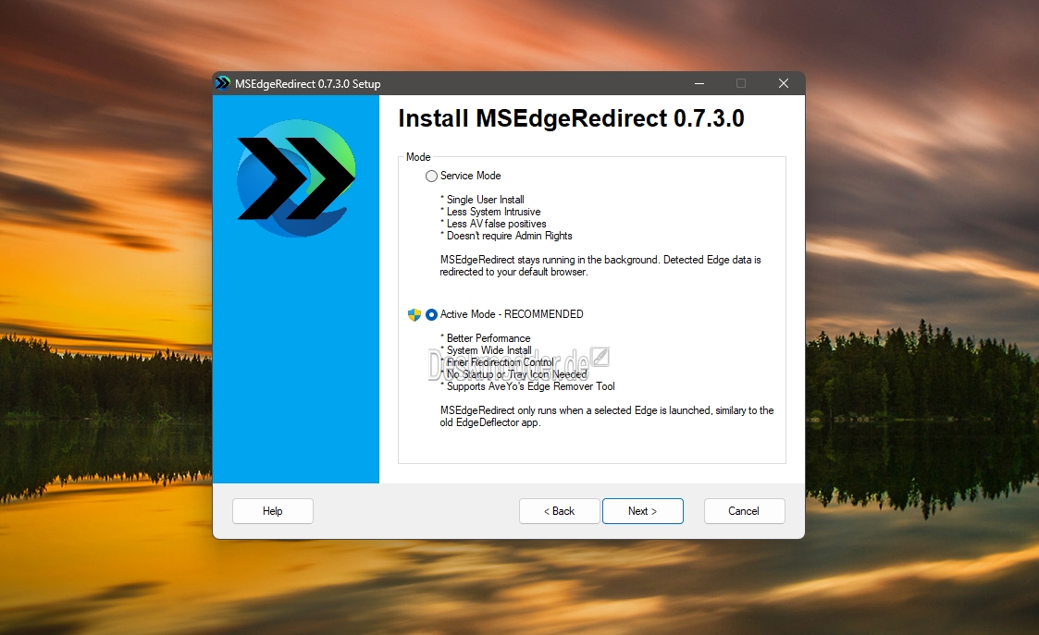The image size is (1039, 635).
Task: Click the UAC shield icon beside Active Mode
Action: coord(414,314)
